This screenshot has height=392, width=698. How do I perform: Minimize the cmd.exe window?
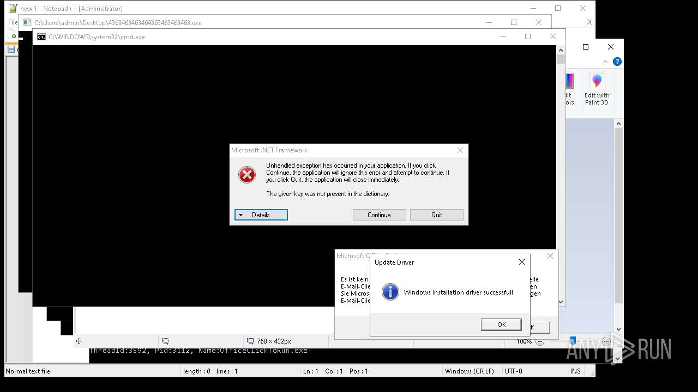pos(503,36)
